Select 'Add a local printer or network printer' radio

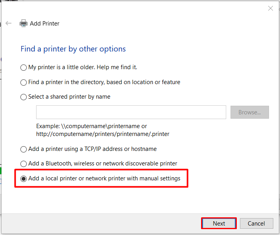[24, 179]
